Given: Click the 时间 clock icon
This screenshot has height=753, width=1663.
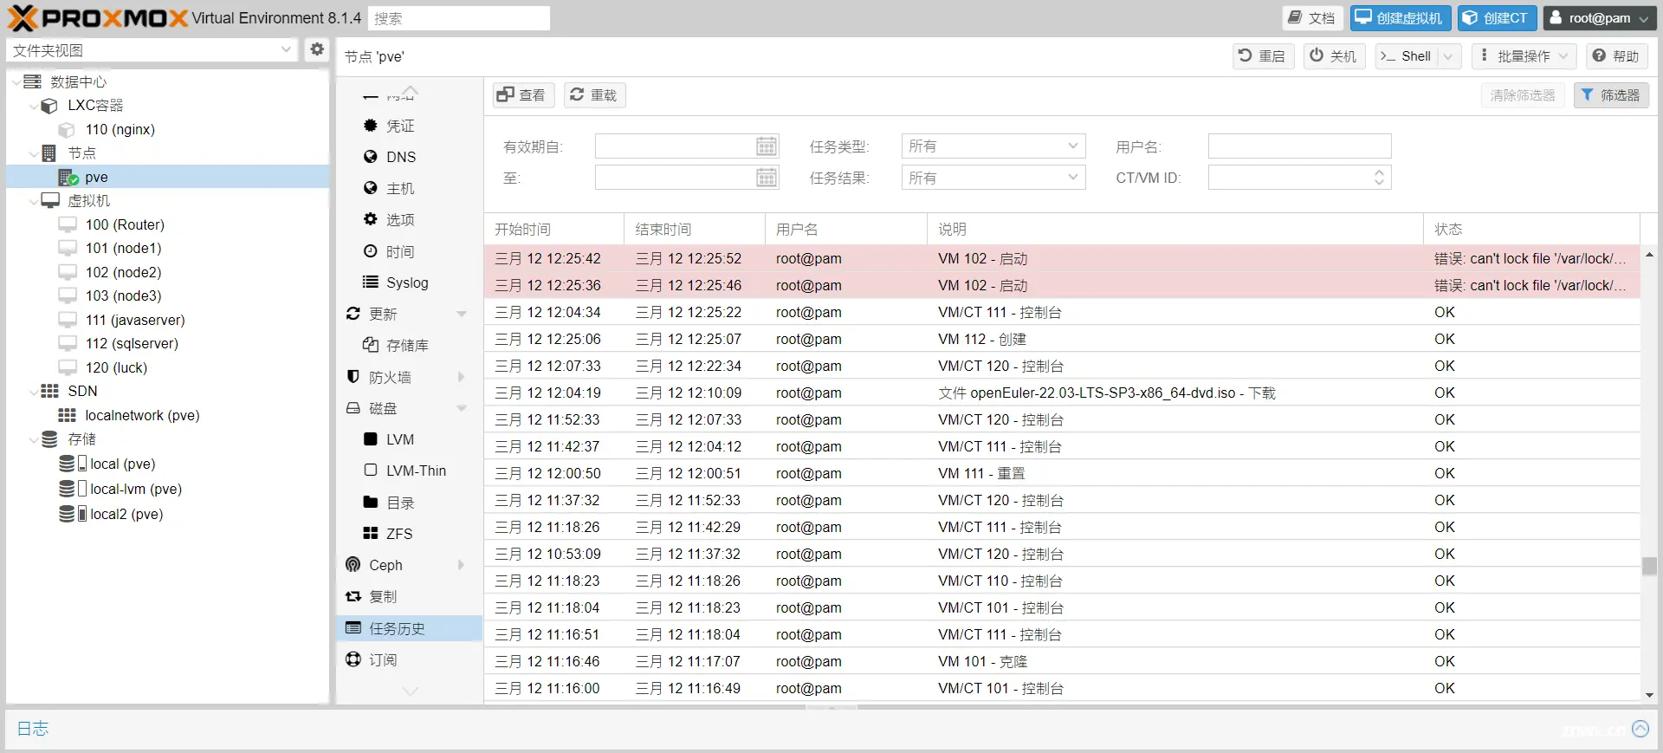Looking at the screenshot, I should 371,251.
